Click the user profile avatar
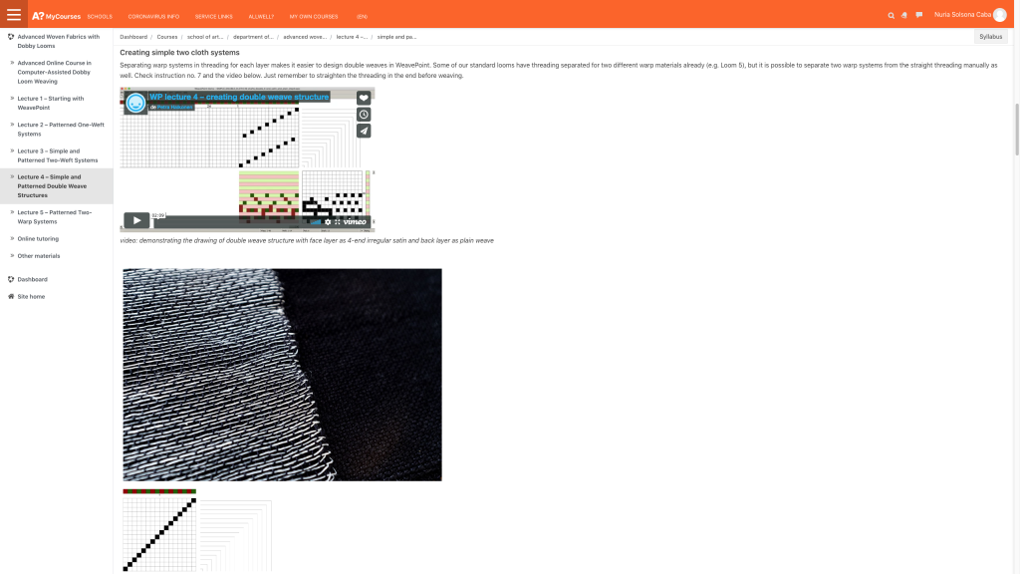1020x574 pixels. pos(999,15)
